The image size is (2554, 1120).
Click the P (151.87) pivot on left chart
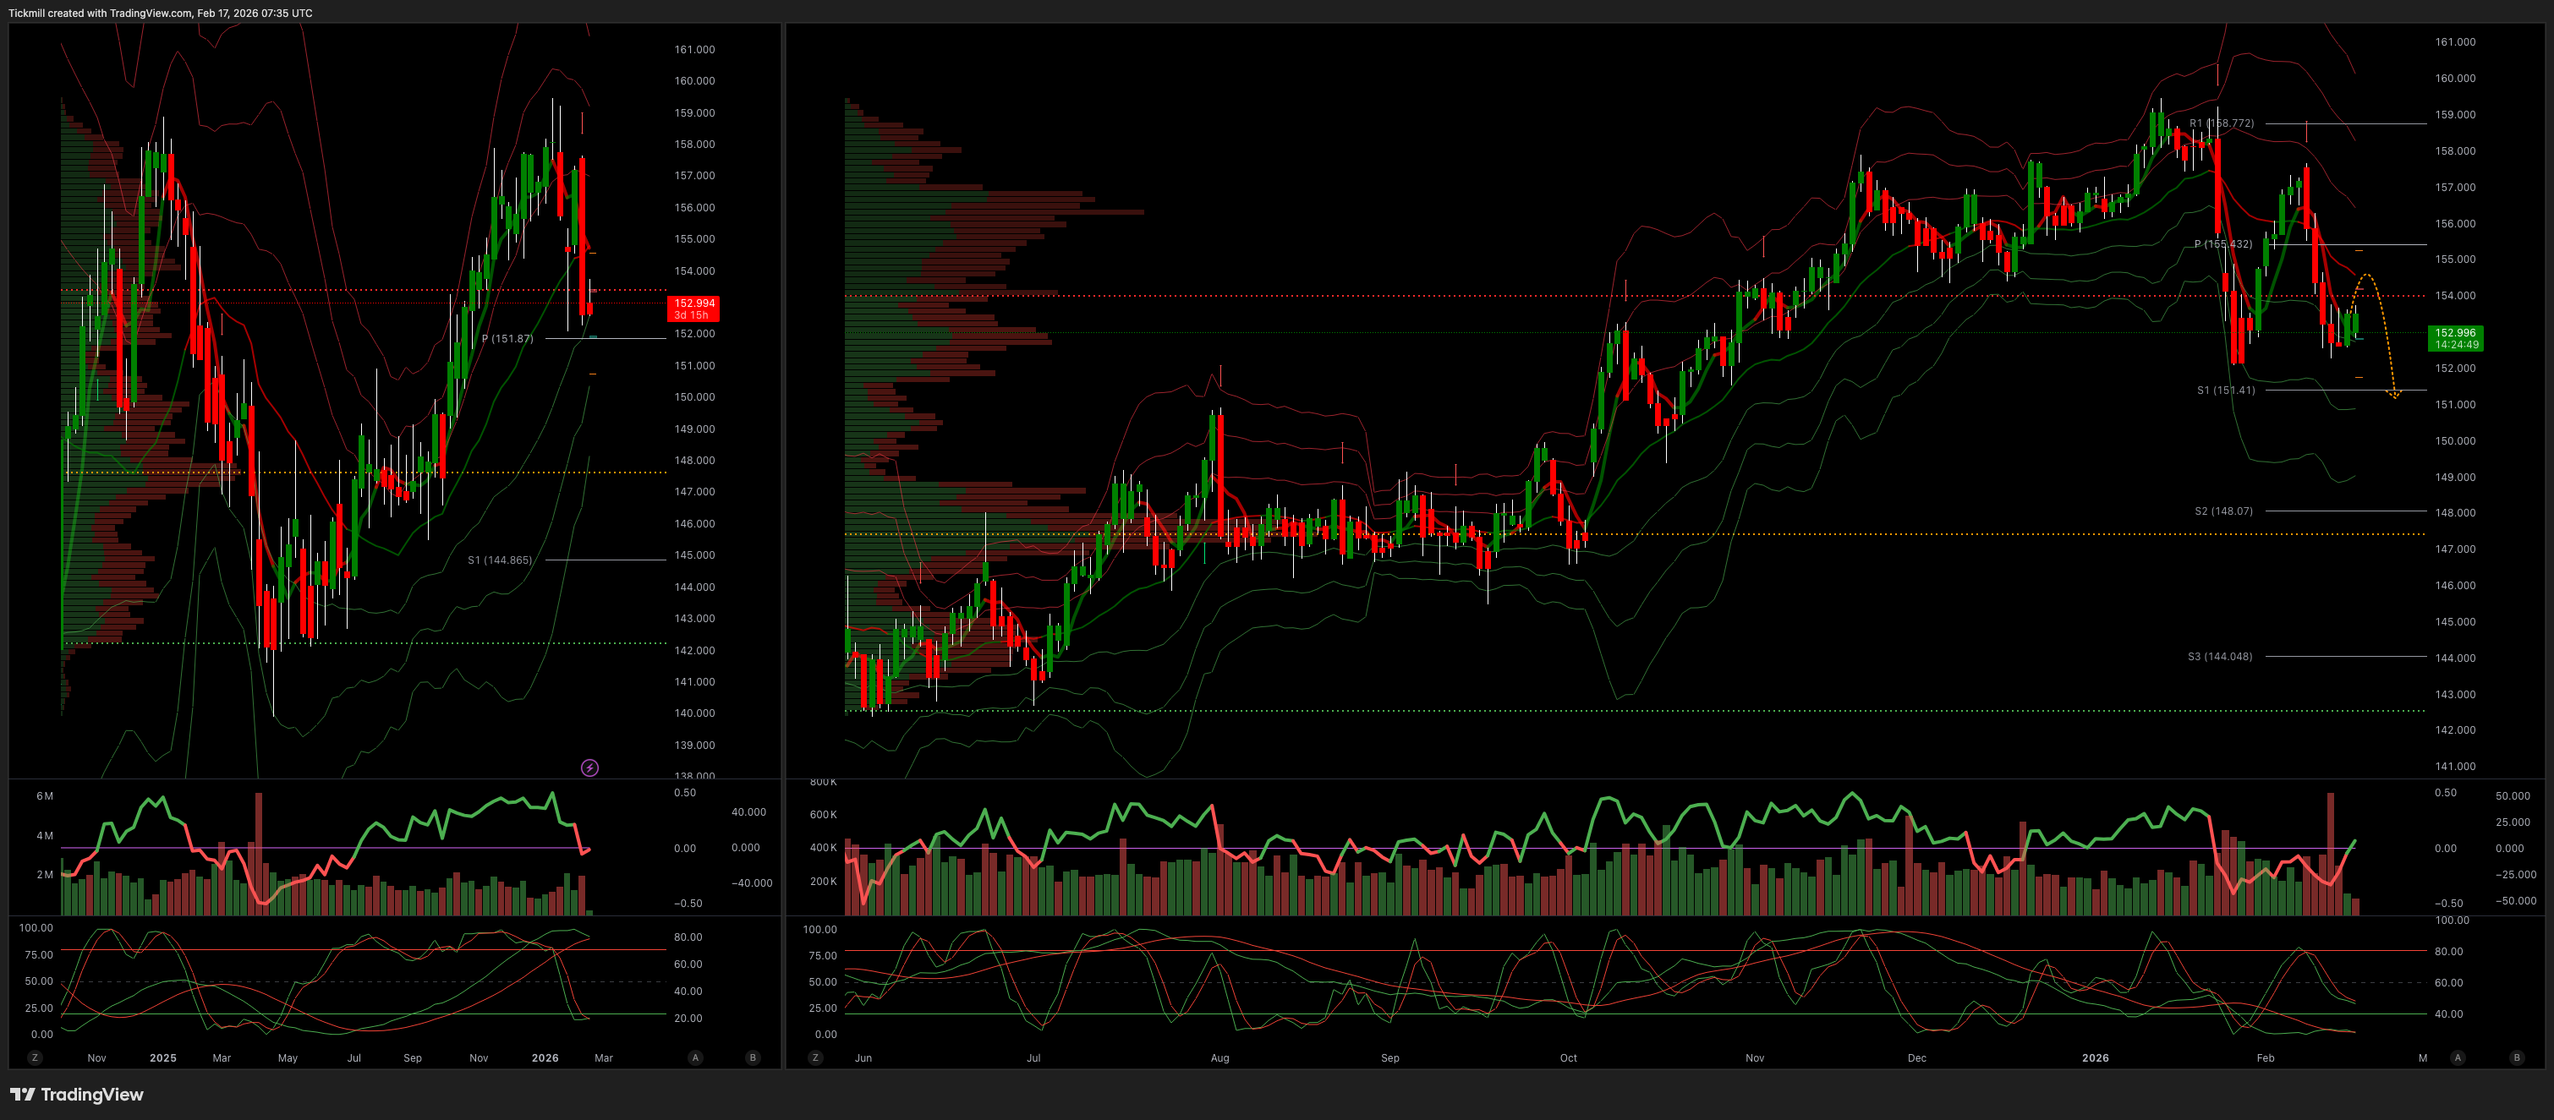507,339
